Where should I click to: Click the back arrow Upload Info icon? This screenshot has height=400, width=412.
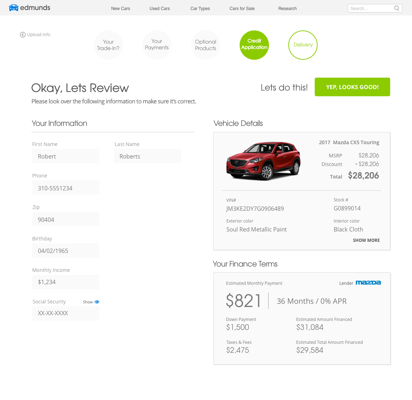(x=23, y=35)
